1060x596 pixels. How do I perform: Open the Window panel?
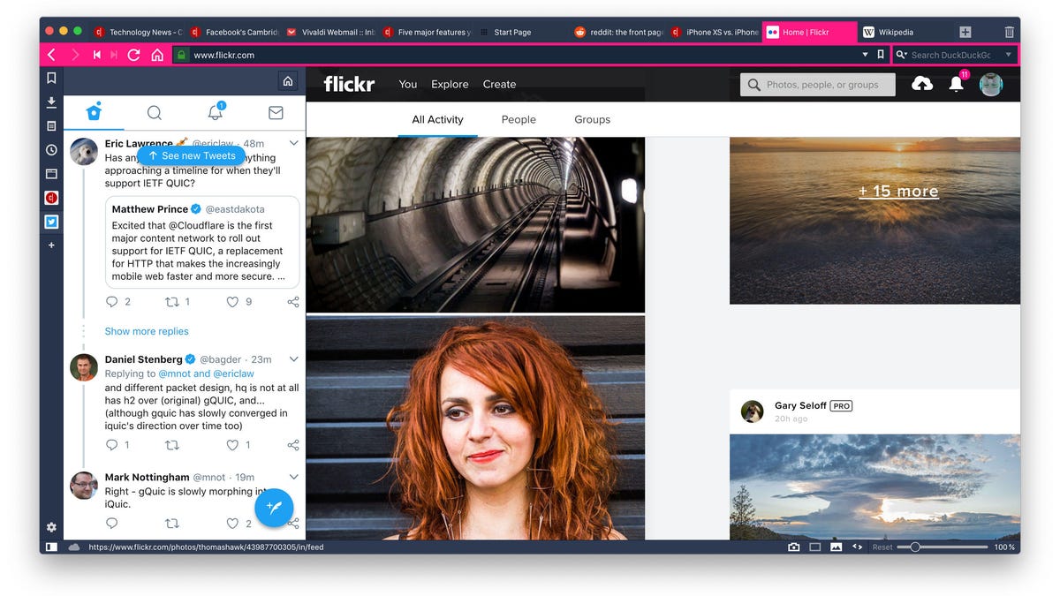(x=51, y=173)
